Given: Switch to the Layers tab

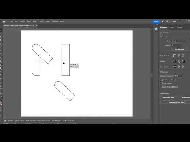Looking at the screenshot, I should tap(172, 27).
